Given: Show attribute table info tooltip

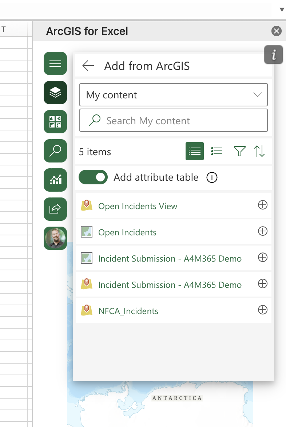Looking at the screenshot, I should coord(212,177).
